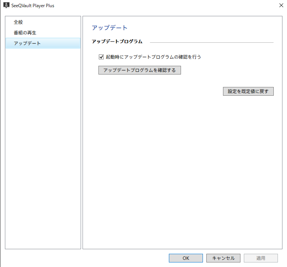The image size is (287, 267).
Task: Close the SeeQVault Player Plus settings window
Action: tap(281, 6)
